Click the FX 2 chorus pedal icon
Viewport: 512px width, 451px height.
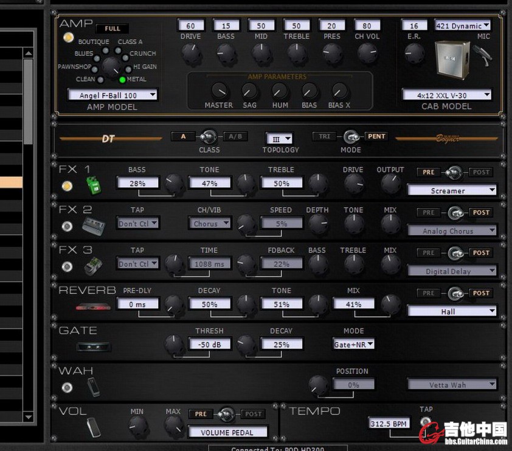[x=94, y=226]
